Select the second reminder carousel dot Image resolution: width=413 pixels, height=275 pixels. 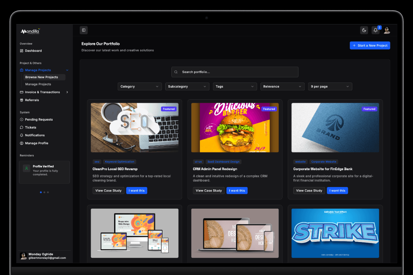pos(44,192)
